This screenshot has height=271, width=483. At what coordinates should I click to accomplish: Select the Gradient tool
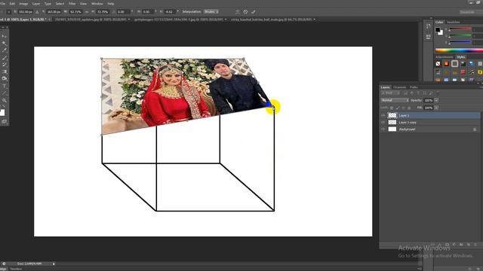(x=5, y=72)
